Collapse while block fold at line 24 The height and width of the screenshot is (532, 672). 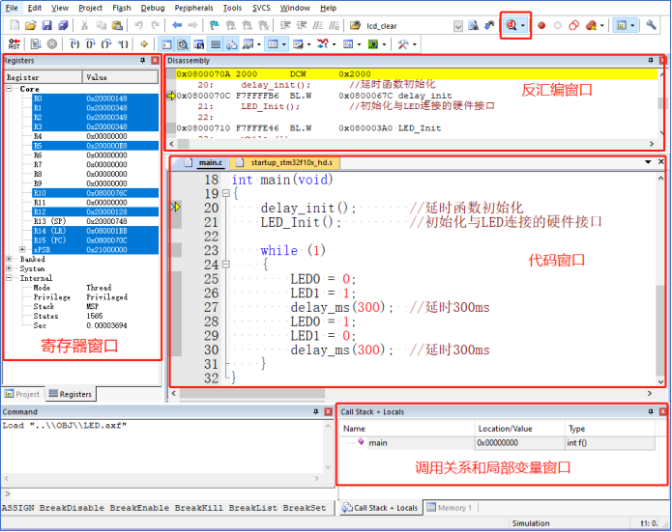(x=226, y=265)
